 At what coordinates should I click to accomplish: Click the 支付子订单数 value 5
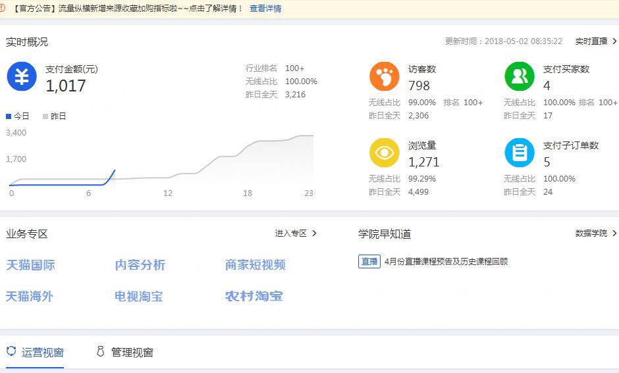(547, 162)
